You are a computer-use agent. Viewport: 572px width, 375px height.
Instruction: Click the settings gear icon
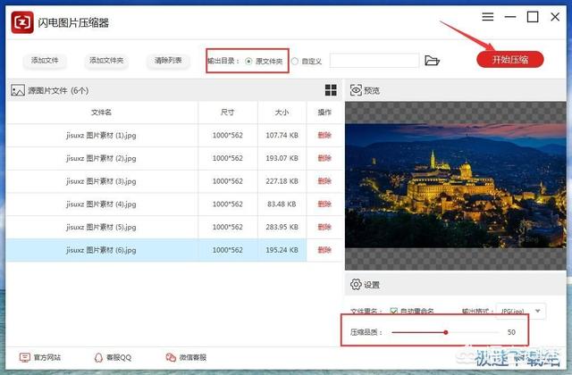[x=355, y=285]
